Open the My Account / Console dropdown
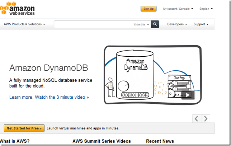Viewport: 231px width, 146px height. point(178,9)
